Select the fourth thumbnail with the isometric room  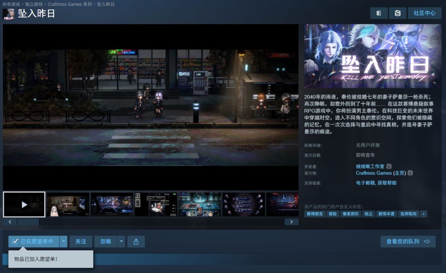(156, 205)
